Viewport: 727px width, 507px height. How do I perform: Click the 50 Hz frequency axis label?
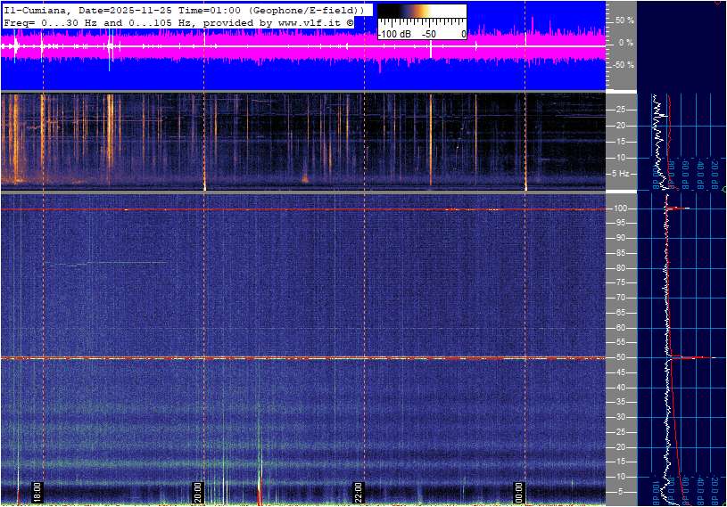(x=619, y=357)
